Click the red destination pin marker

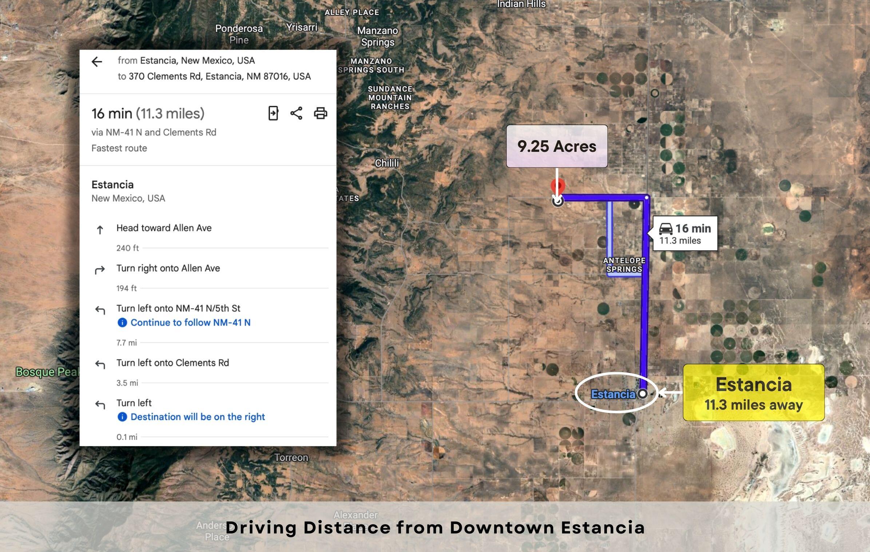coord(557,186)
